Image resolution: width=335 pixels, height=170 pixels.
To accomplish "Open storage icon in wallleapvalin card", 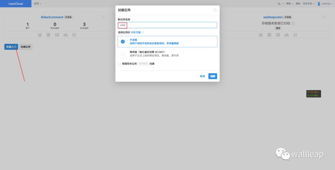I will pyautogui.click(x=261, y=35).
